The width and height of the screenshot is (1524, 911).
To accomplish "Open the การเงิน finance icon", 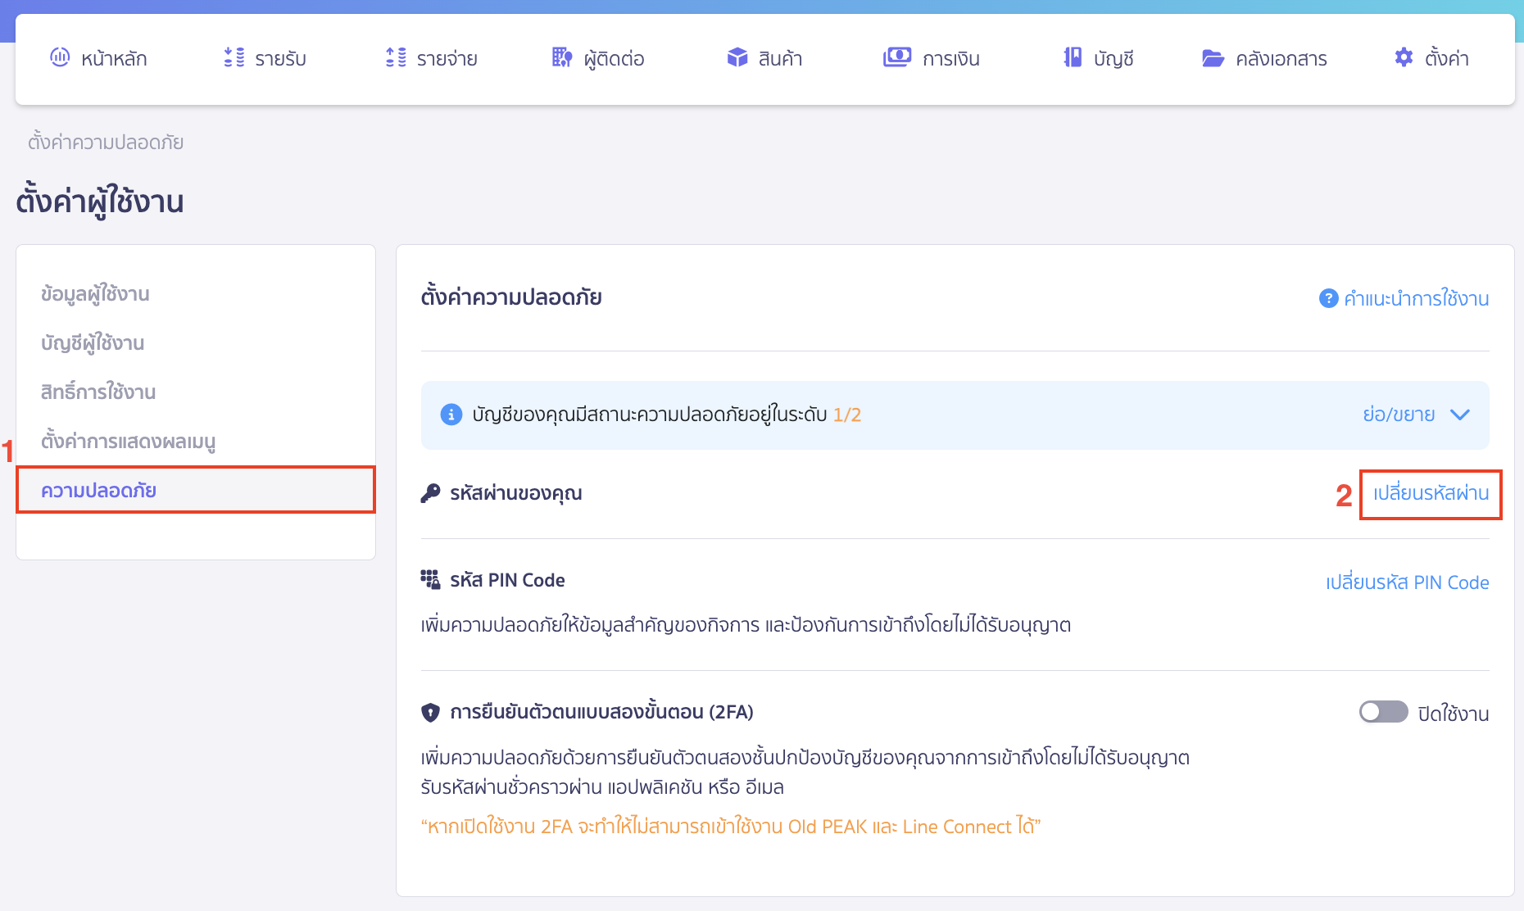I will coord(896,57).
